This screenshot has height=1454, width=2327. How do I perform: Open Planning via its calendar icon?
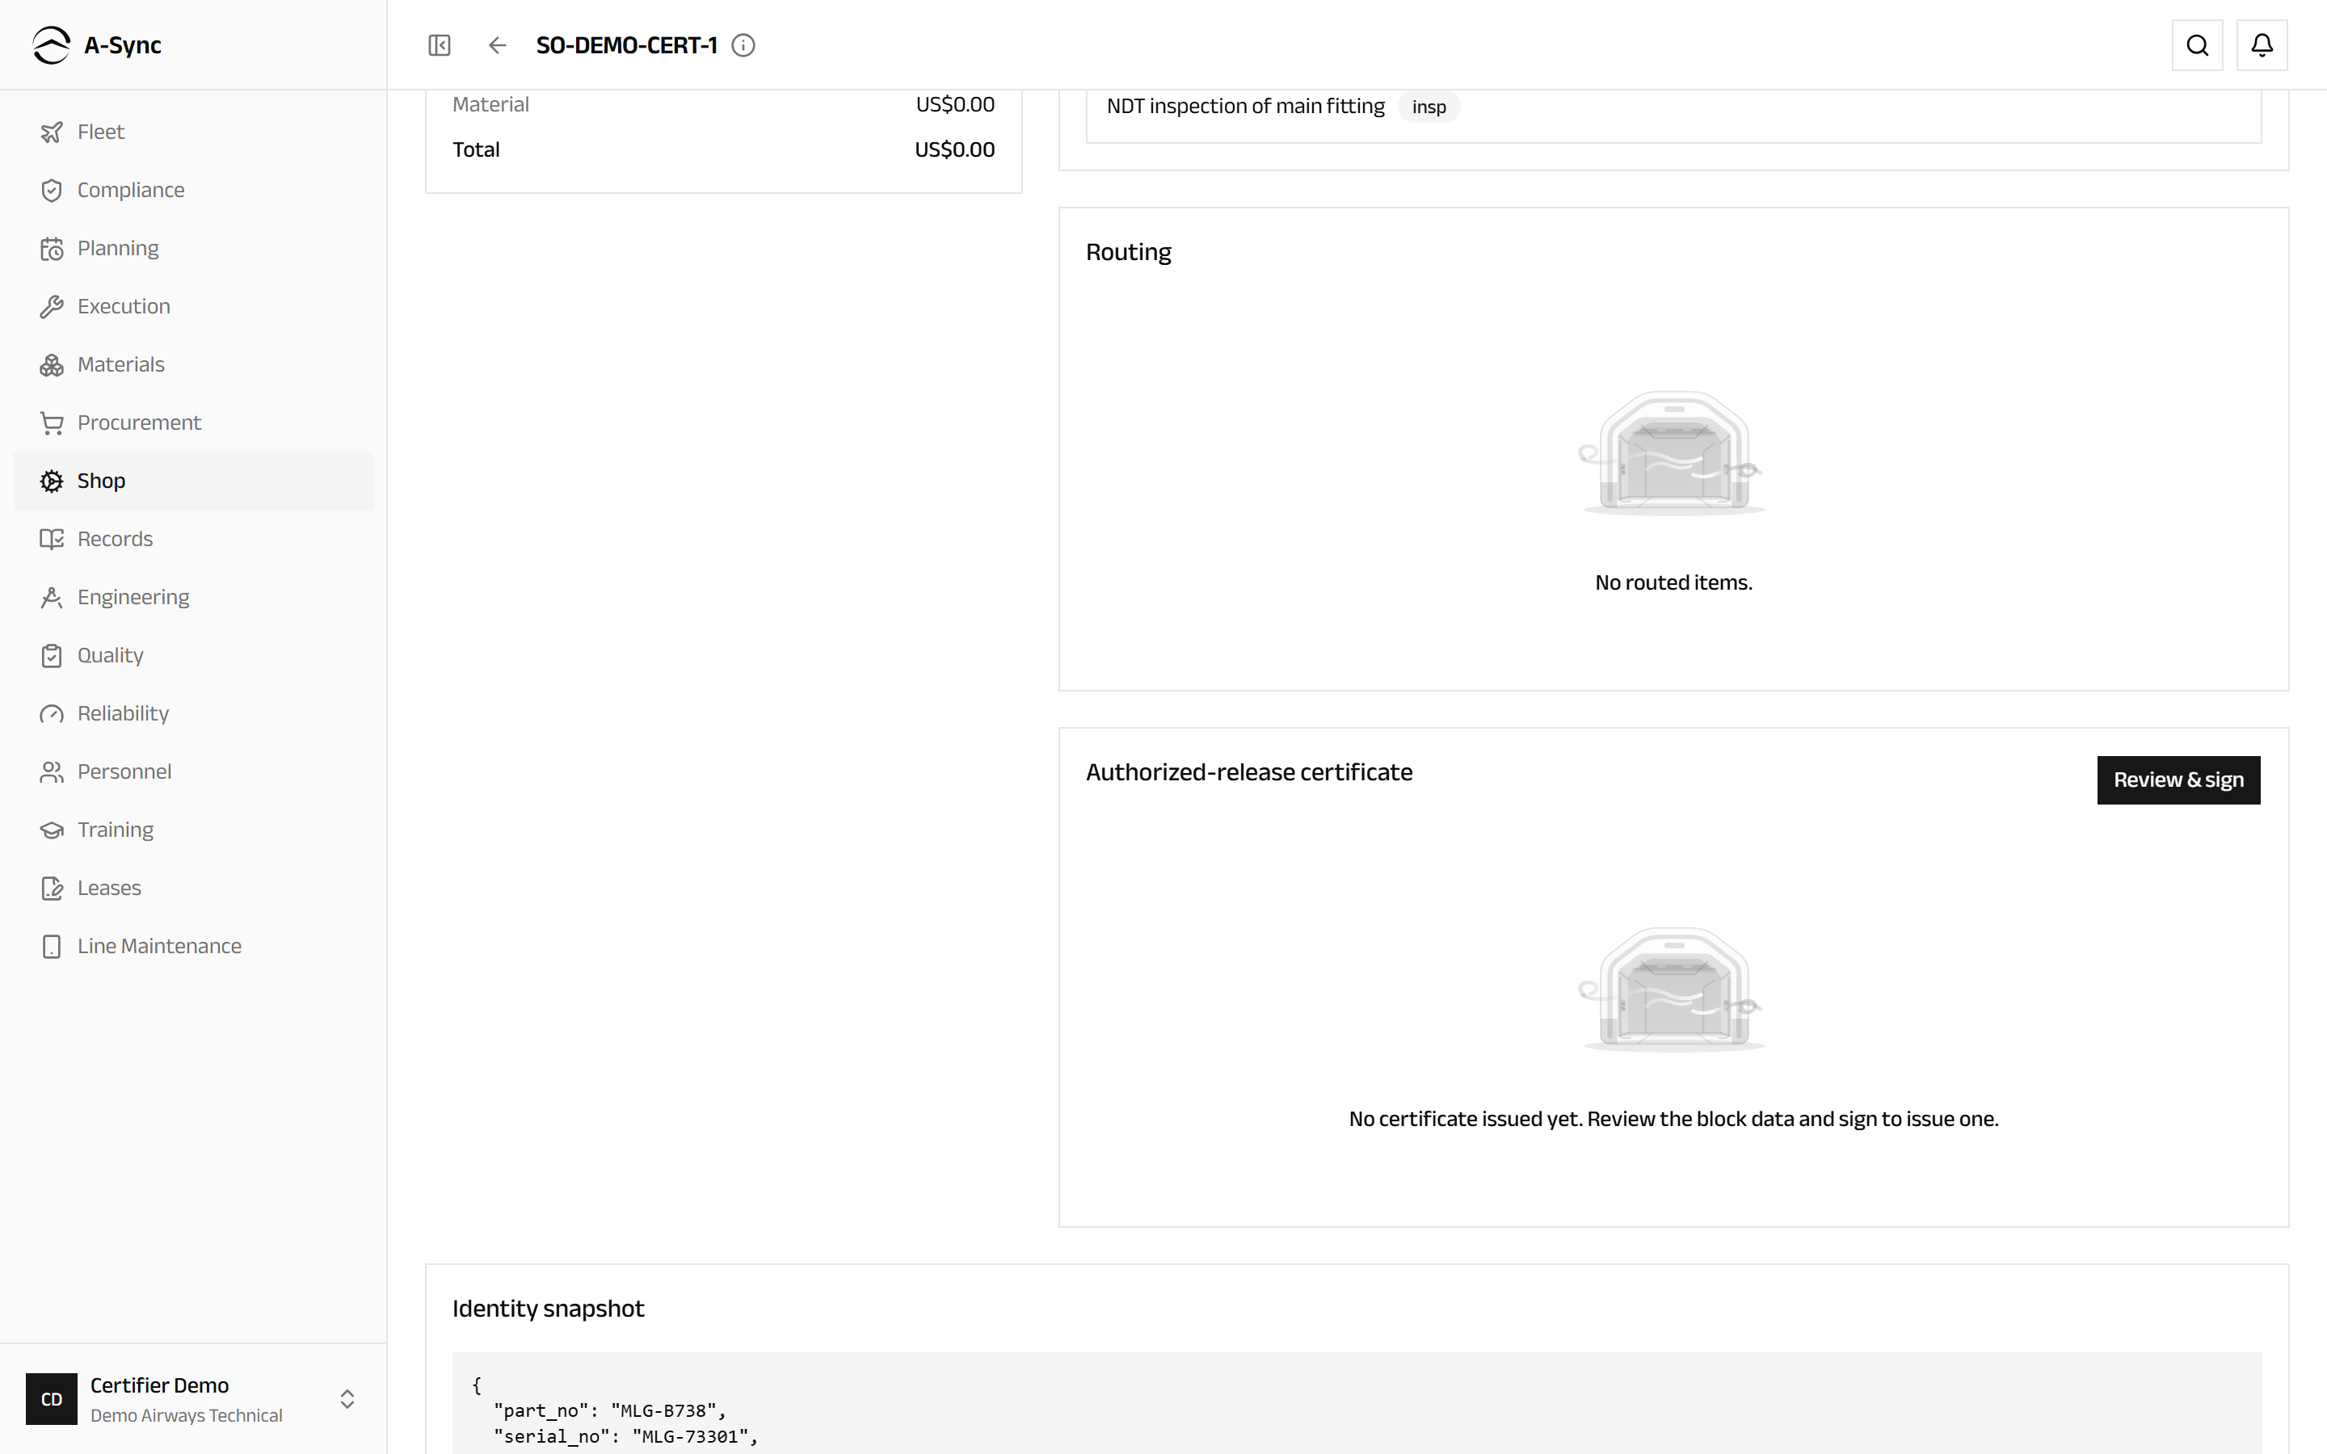point(52,248)
